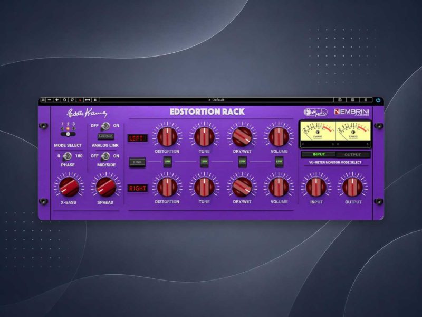The width and height of the screenshot is (422, 317).
Task: Click the Mode Select slider switch
Action: click(68, 134)
